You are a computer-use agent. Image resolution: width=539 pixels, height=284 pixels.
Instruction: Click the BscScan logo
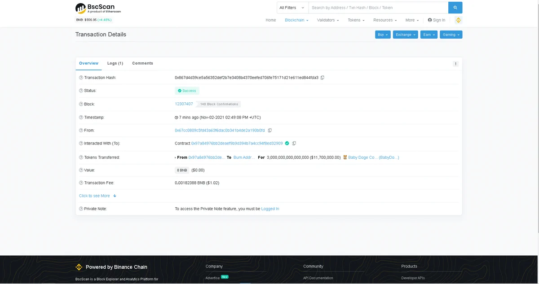pyautogui.click(x=98, y=8)
